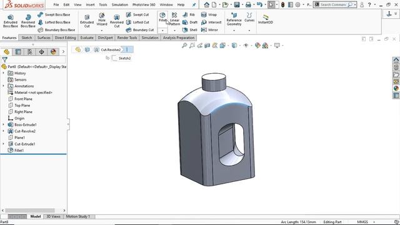
Task: Switch to the Evaluate tab
Action: pyautogui.click(x=87, y=37)
